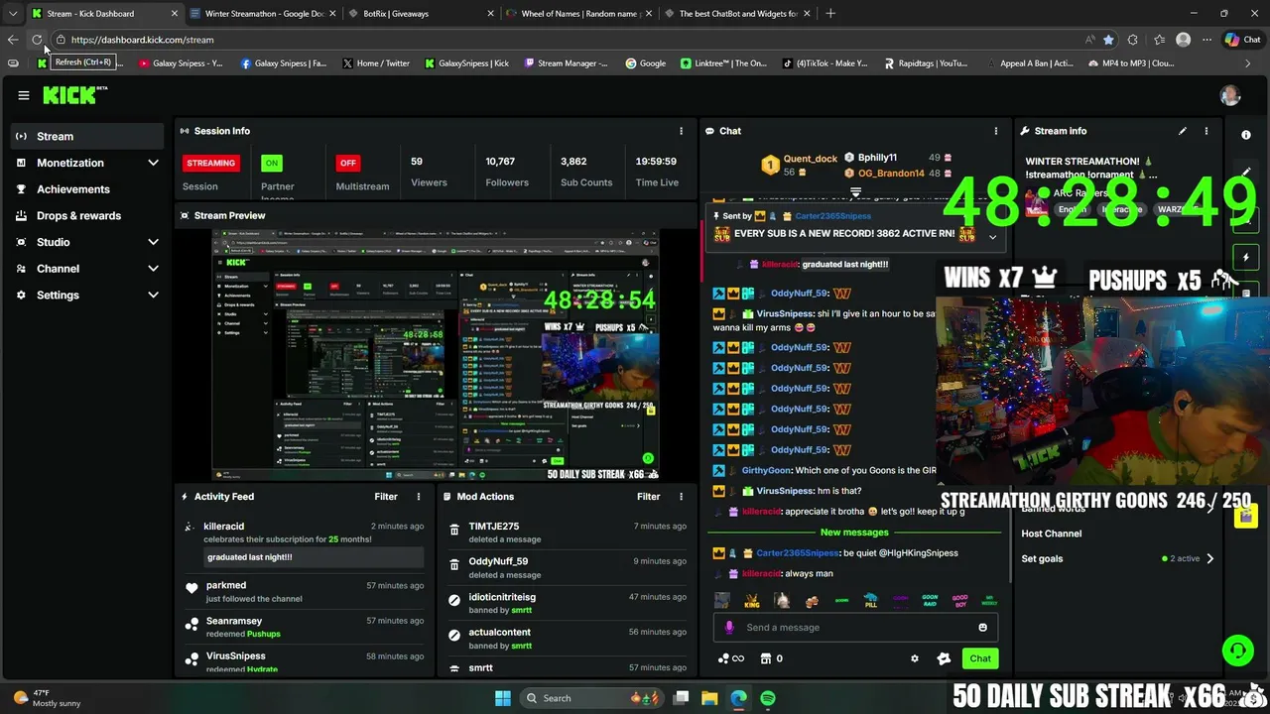Image resolution: width=1270 pixels, height=714 pixels.
Task: Expand the Settings sidebar section
Action: (87, 295)
